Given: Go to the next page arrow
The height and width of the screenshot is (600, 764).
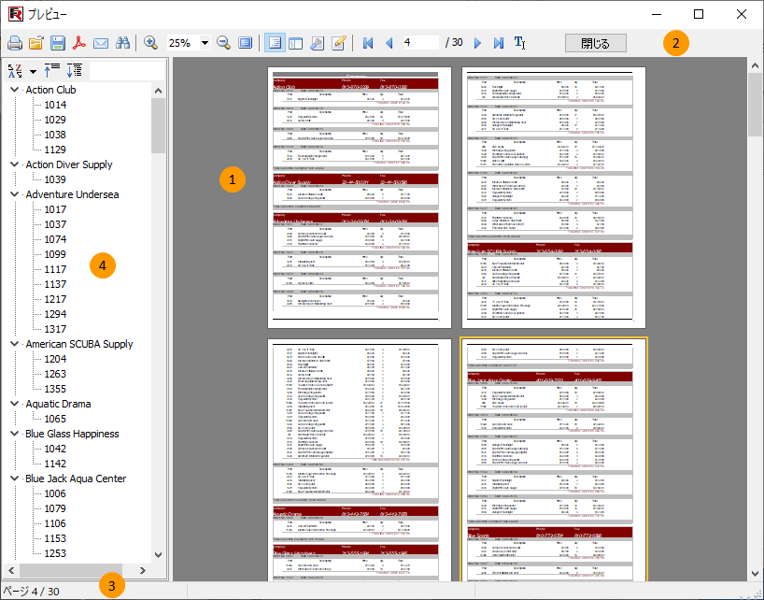Looking at the screenshot, I should 478,43.
